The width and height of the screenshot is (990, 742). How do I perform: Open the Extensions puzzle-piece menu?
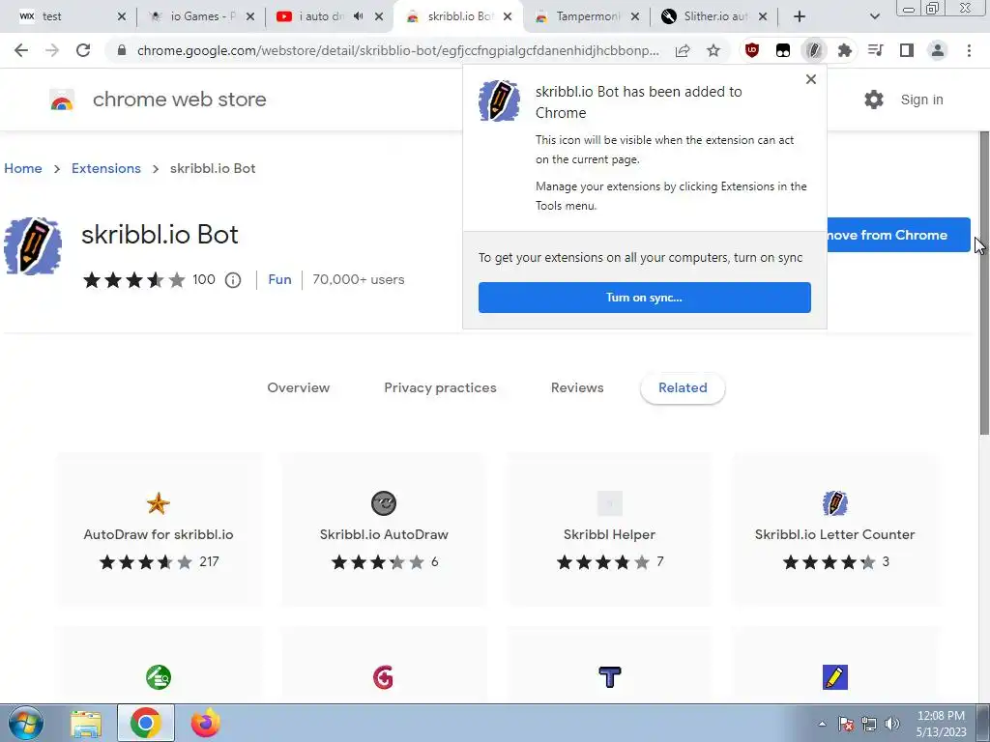point(845,50)
